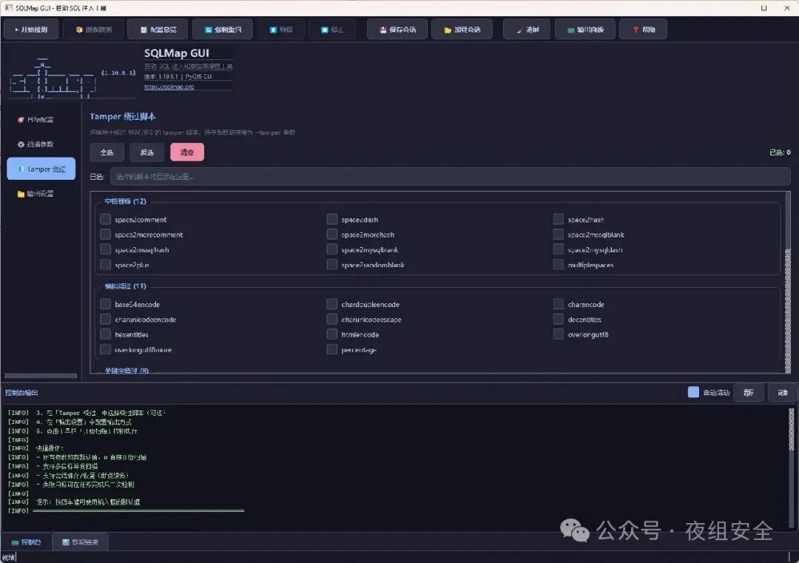Switch to the console tab at bottom
This screenshot has height=563, width=799.
point(27,542)
